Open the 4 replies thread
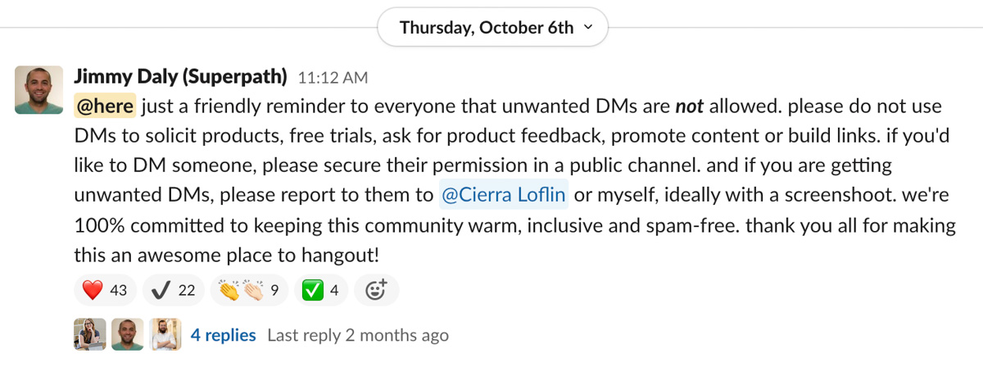983x376 pixels. click(x=223, y=335)
